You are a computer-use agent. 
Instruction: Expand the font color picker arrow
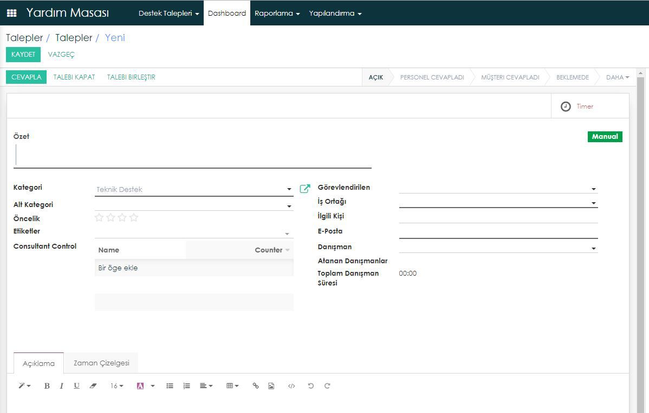click(x=153, y=386)
